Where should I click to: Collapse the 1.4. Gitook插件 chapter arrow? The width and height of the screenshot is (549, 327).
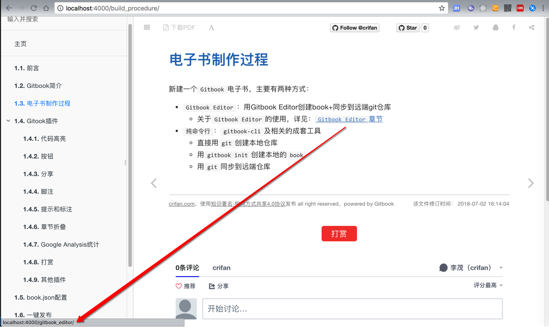pos(8,120)
